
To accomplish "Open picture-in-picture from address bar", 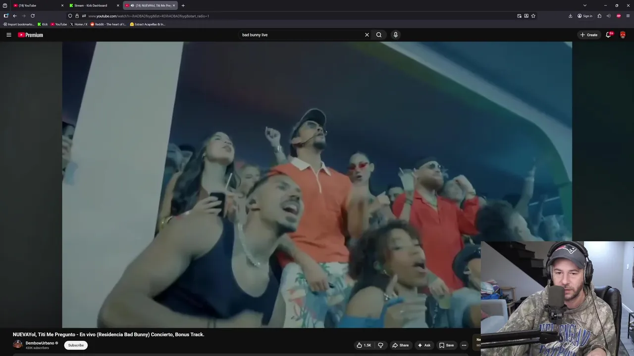I will (519, 16).
